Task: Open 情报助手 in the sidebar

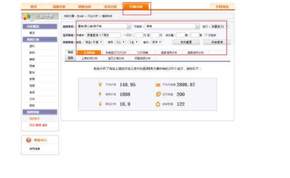Action: (34, 119)
